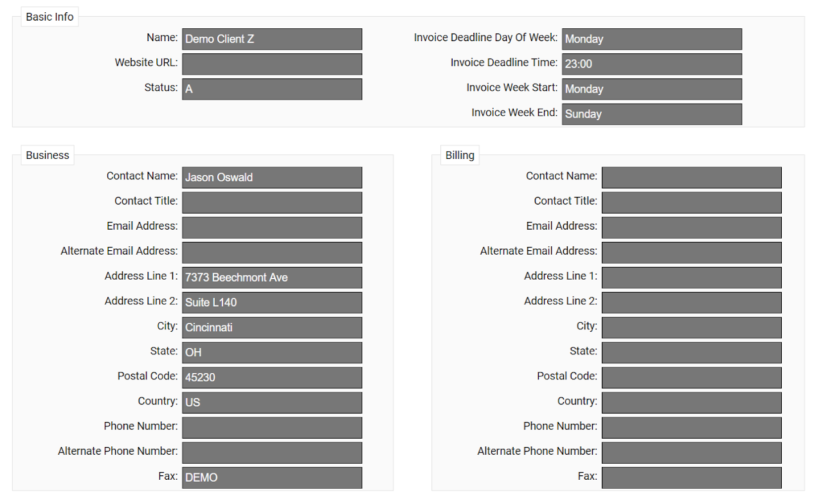Focus the Billing Fax field

(692, 478)
